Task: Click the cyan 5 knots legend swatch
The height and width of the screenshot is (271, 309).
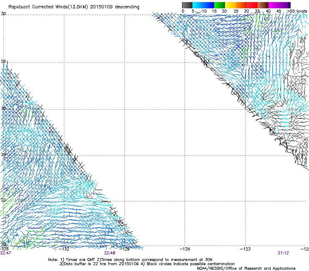Action: point(198,5)
